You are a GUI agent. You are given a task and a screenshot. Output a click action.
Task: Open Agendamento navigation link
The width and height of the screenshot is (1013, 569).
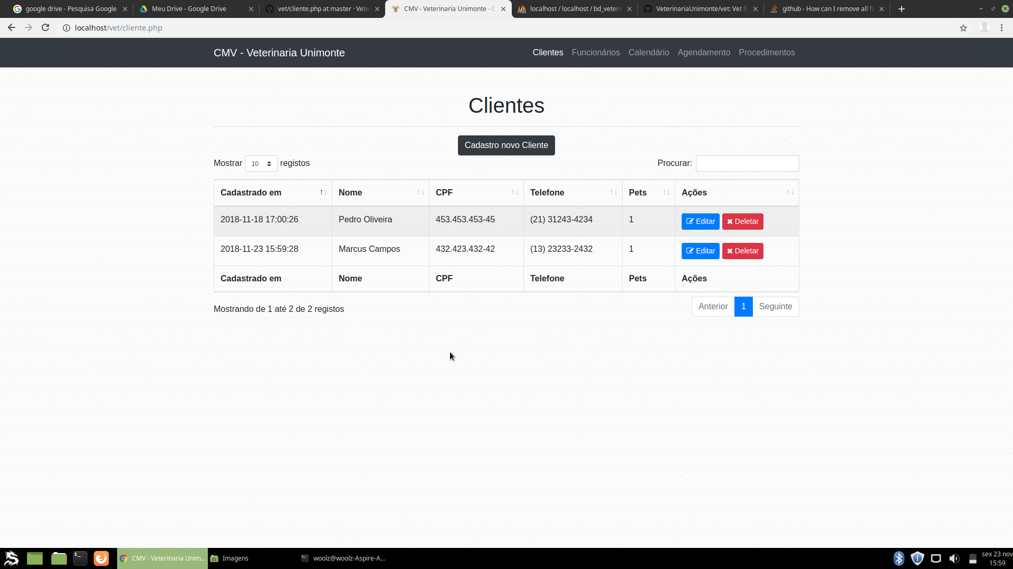[704, 53]
